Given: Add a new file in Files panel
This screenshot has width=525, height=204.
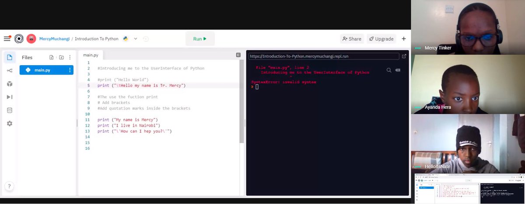Looking at the screenshot, I should (52, 57).
